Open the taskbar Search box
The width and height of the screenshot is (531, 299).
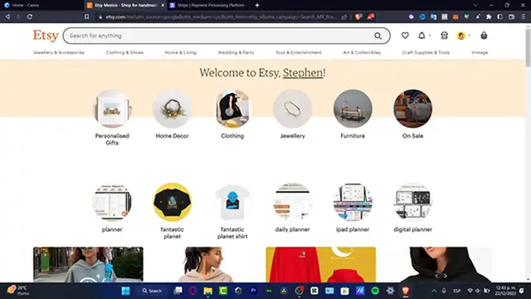pyautogui.click(x=152, y=291)
